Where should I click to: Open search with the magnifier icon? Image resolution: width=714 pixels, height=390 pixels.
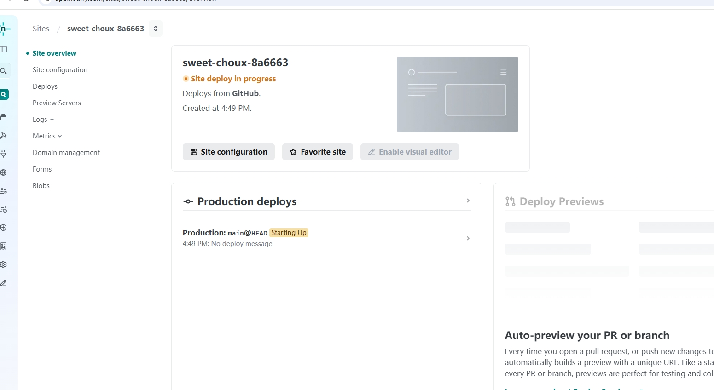point(4,71)
